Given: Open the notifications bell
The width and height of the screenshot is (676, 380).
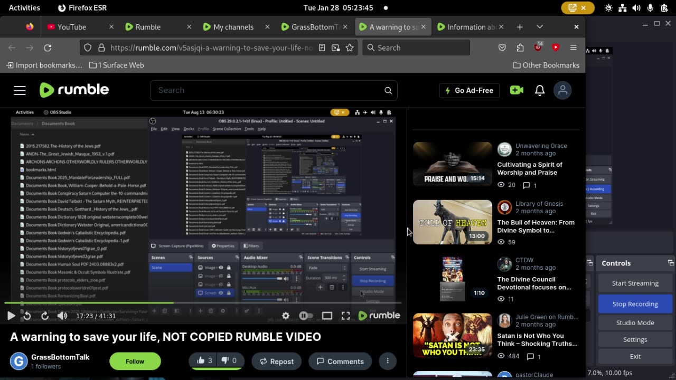Looking at the screenshot, I should coord(540,90).
